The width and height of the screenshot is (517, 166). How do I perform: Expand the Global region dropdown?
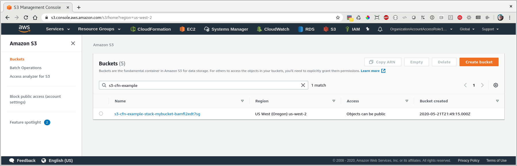tap(467, 29)
